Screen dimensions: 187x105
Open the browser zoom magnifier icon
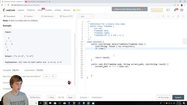click(175, 5)
